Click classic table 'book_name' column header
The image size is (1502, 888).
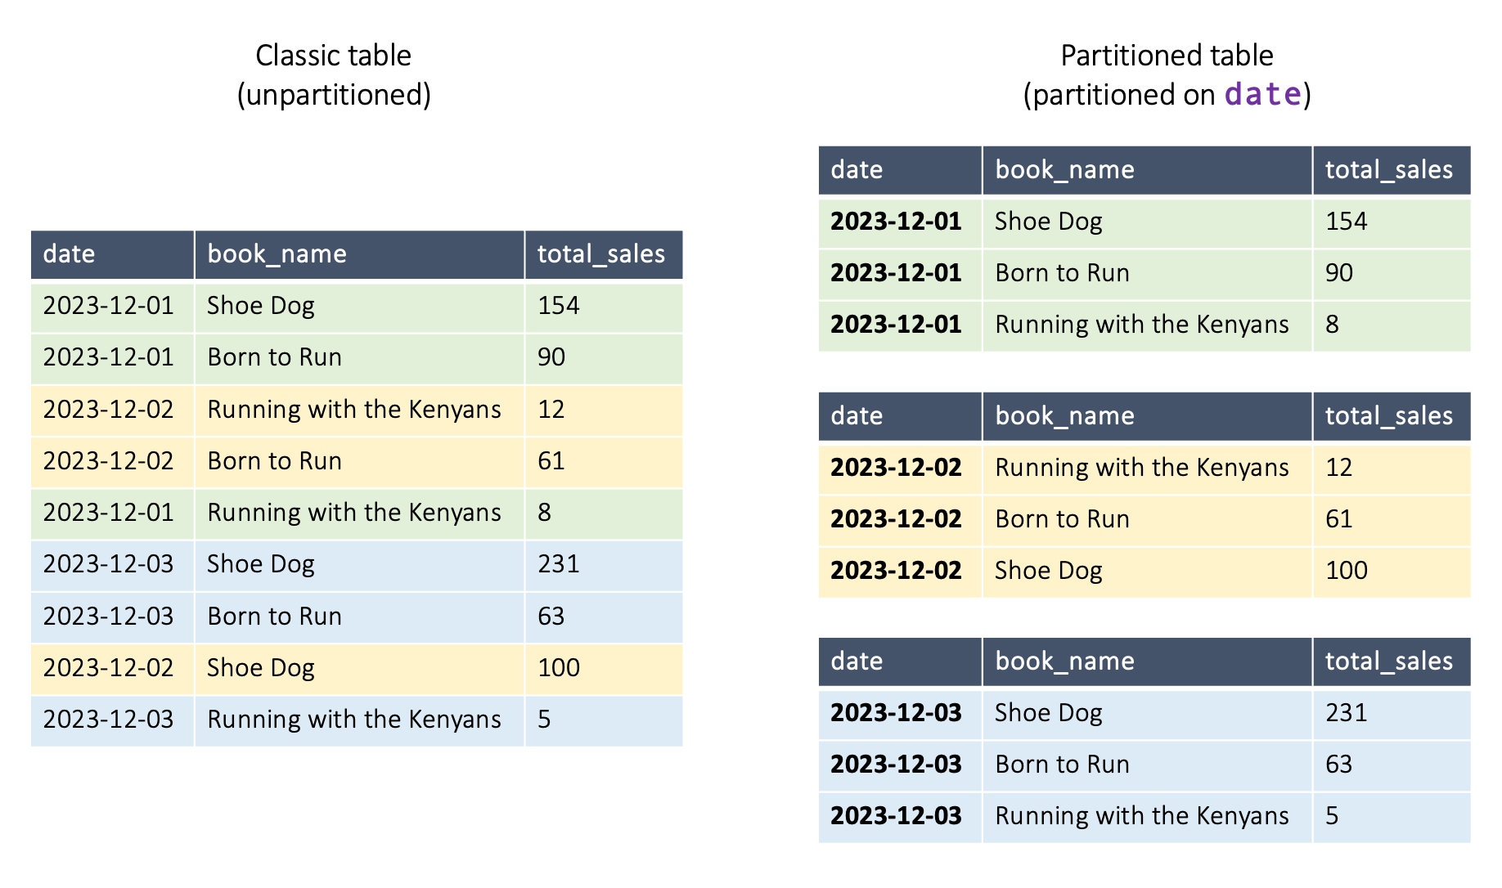tap(360, 254)
